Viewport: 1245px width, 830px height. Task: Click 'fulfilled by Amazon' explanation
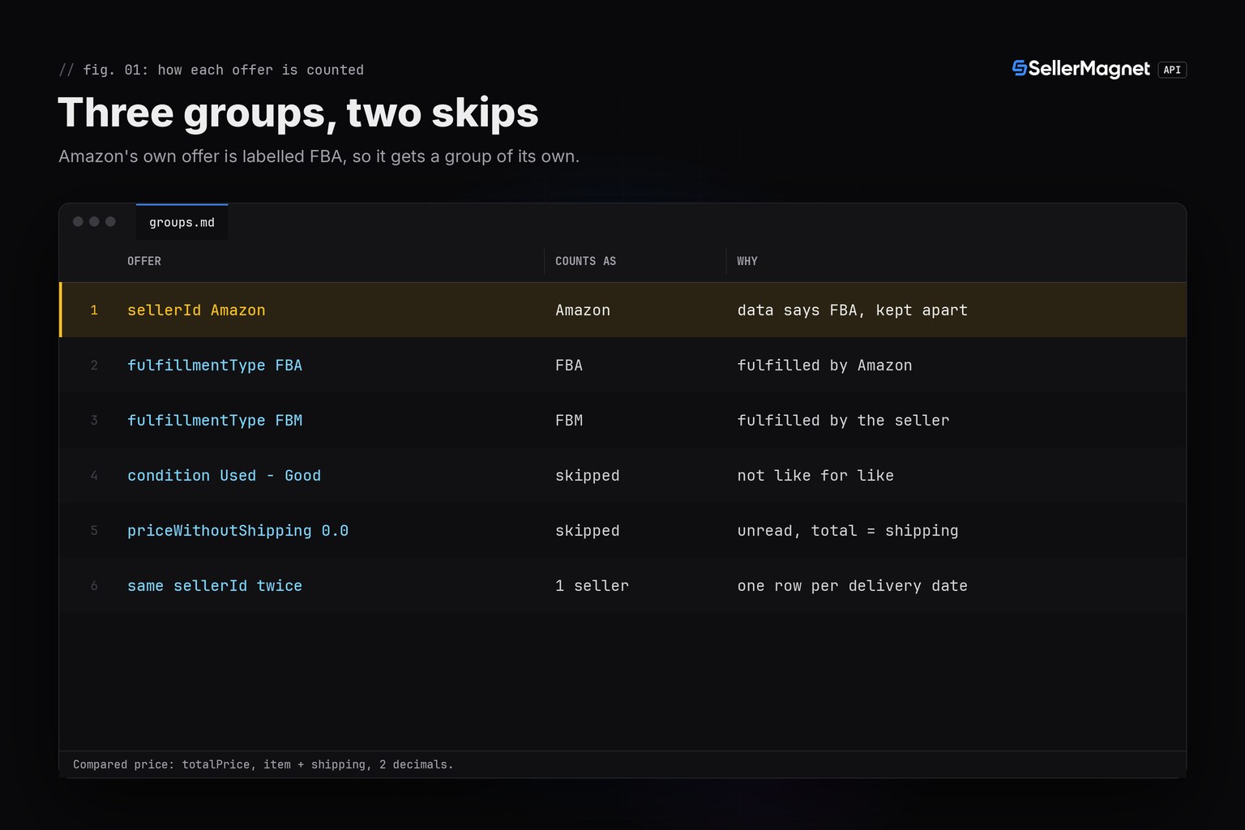[824, 366]
